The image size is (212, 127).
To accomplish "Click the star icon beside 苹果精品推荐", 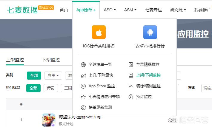I will (x=131, y=64).
